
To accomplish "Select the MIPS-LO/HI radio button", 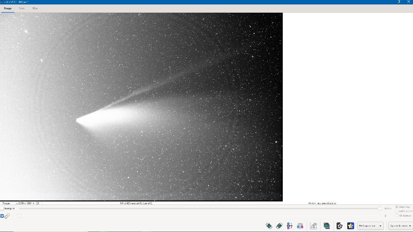I will click(397, 211).
